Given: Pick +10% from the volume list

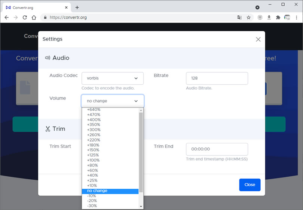Looking at the screenshot, I should [110, 185].
